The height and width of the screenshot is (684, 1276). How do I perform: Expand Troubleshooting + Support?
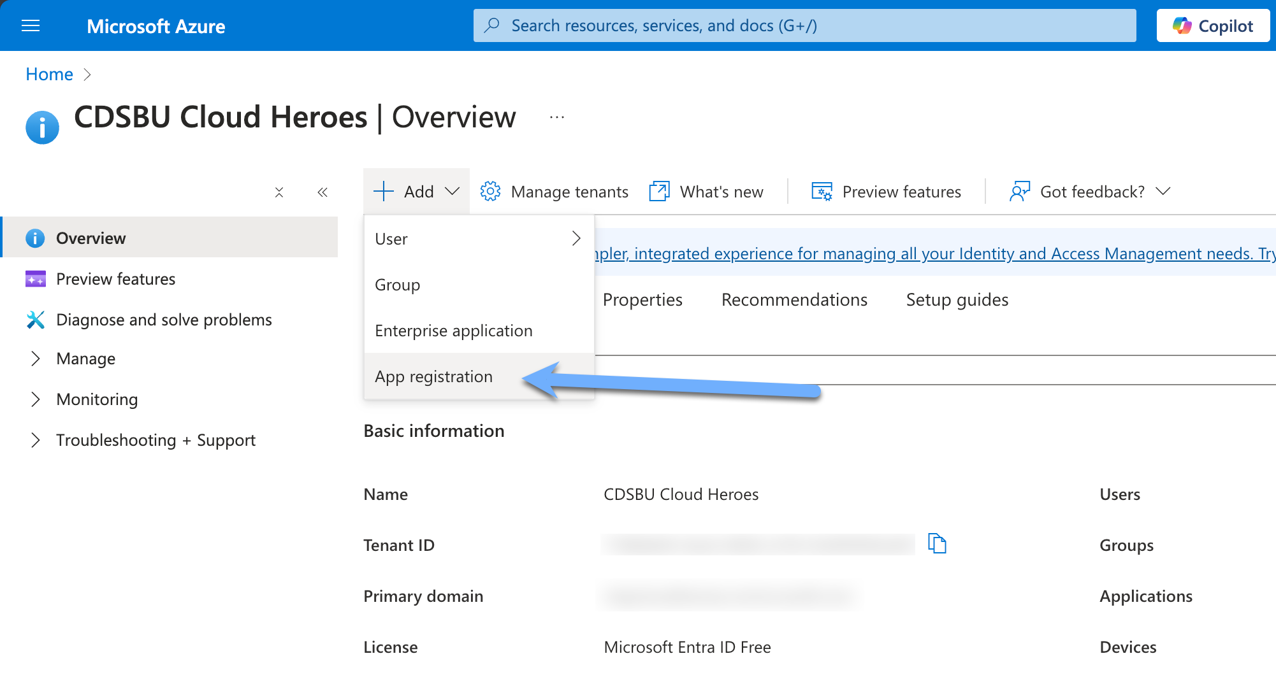pos(36,439)
